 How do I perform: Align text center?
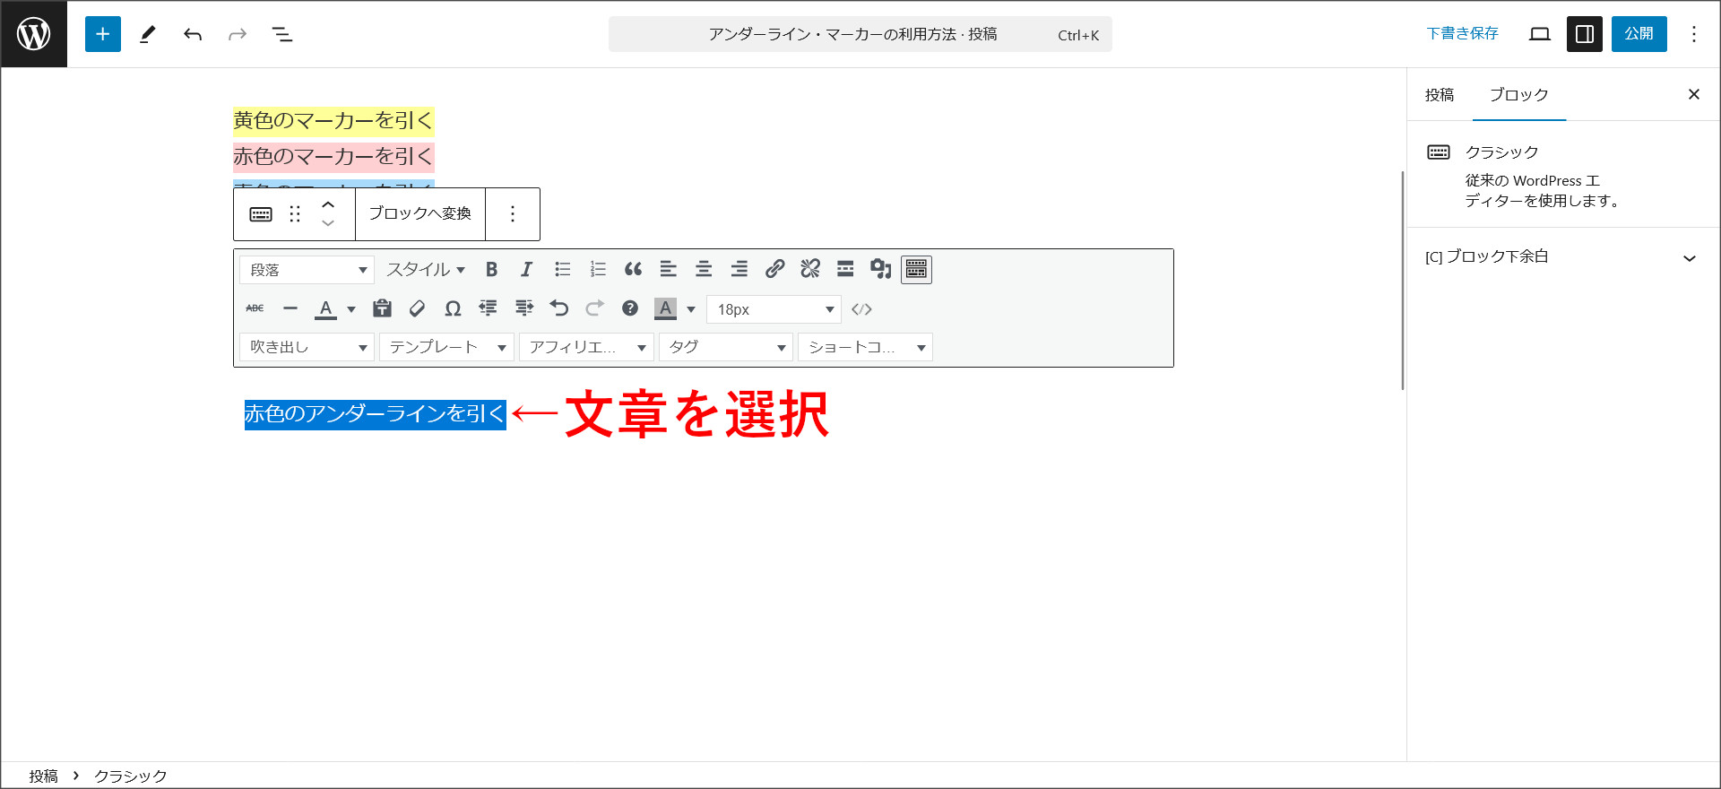click(705, 269)
